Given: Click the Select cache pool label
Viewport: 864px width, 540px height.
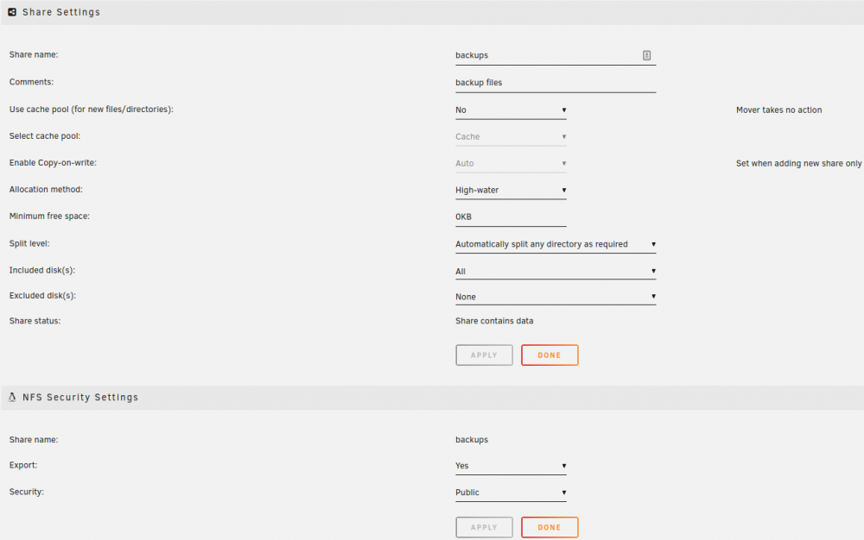Looking at the screenshot, I should point(45,135).
